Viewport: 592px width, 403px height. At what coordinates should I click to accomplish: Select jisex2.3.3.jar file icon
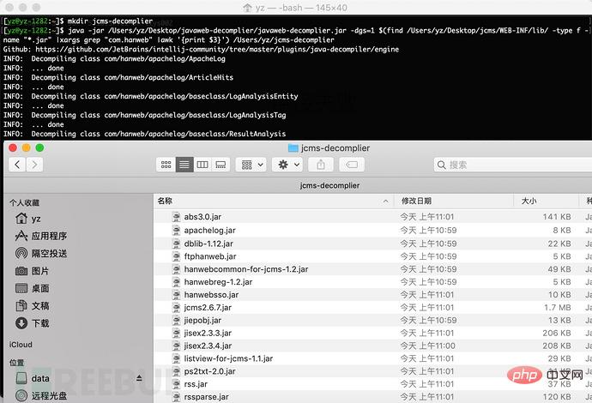pyautogui.click(x=177, y=334)
